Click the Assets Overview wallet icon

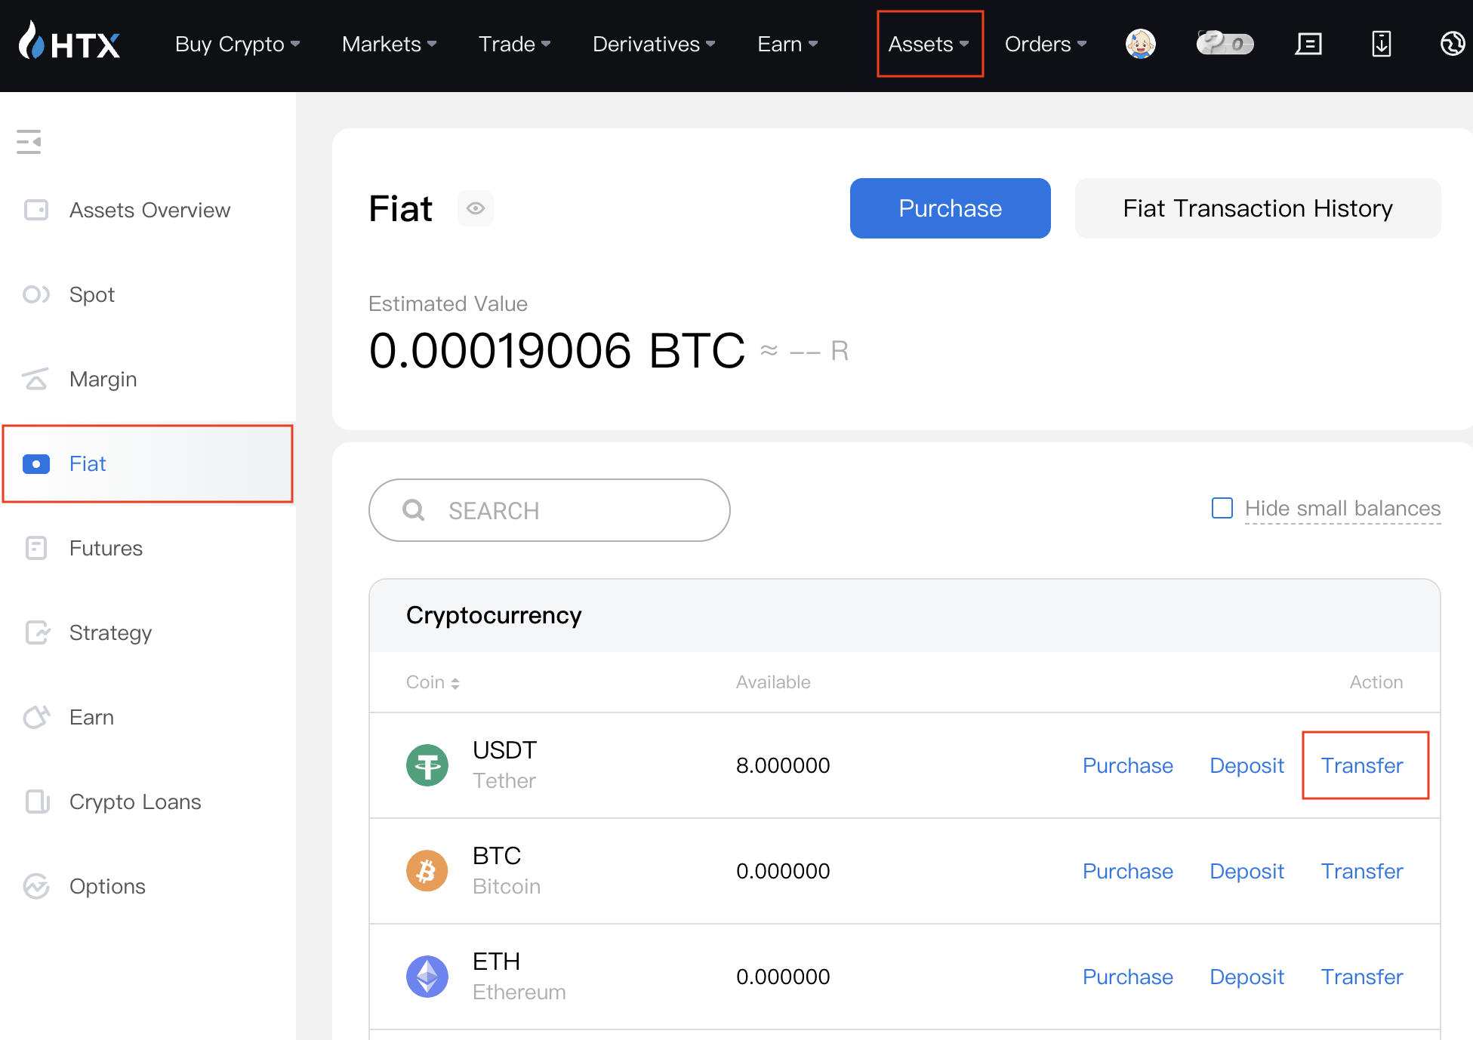[35, 210]
